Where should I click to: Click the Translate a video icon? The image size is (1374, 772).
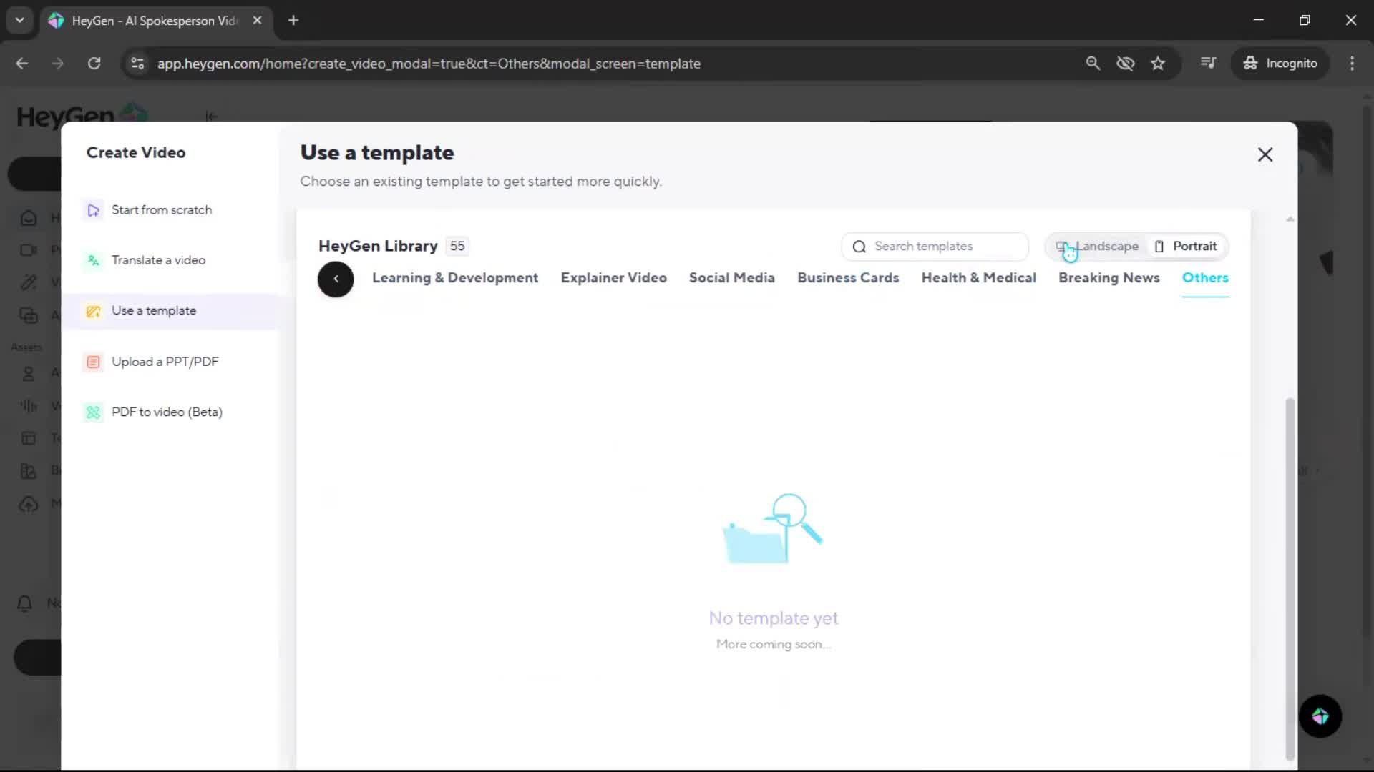[x=93, y=261]
